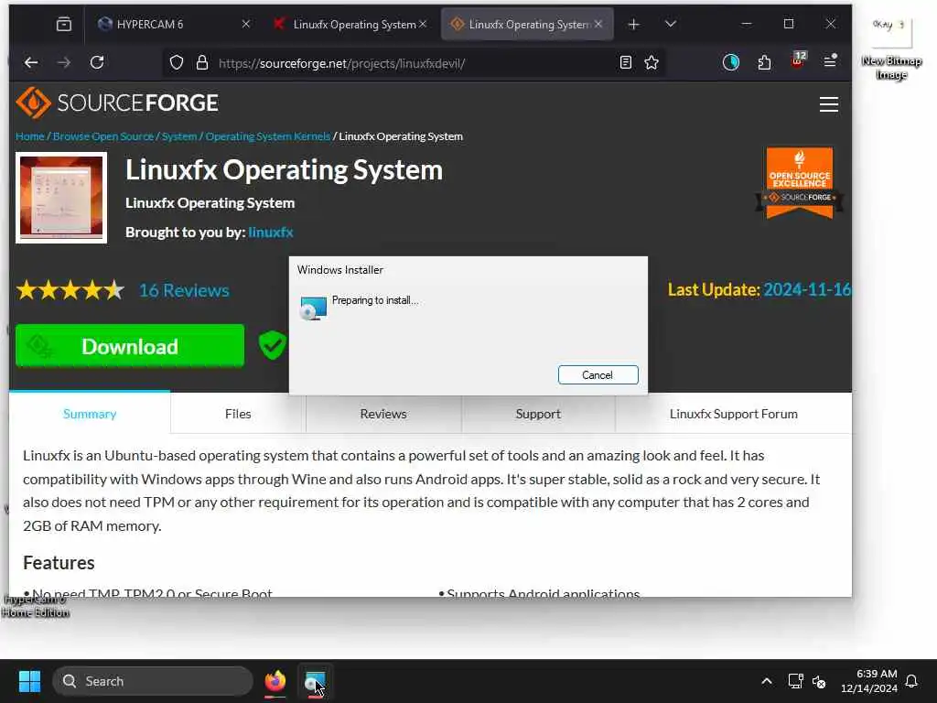Open Firefox from the taskbar
The image size is (937, 703).
point(275,681)
